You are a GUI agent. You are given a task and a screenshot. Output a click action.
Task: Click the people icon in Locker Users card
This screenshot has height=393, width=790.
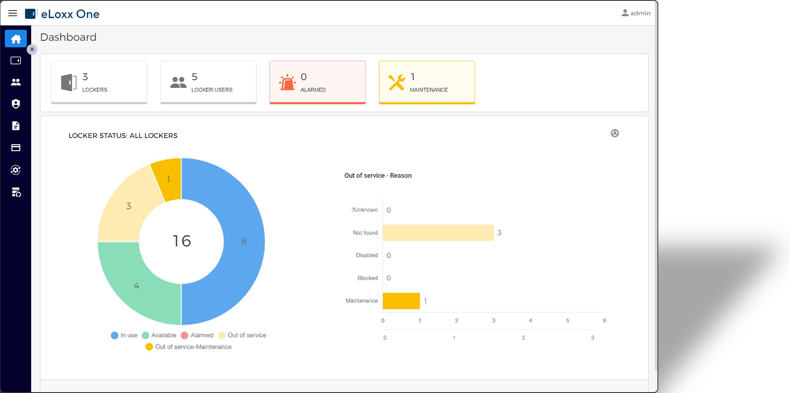click(x=178, y=82)
